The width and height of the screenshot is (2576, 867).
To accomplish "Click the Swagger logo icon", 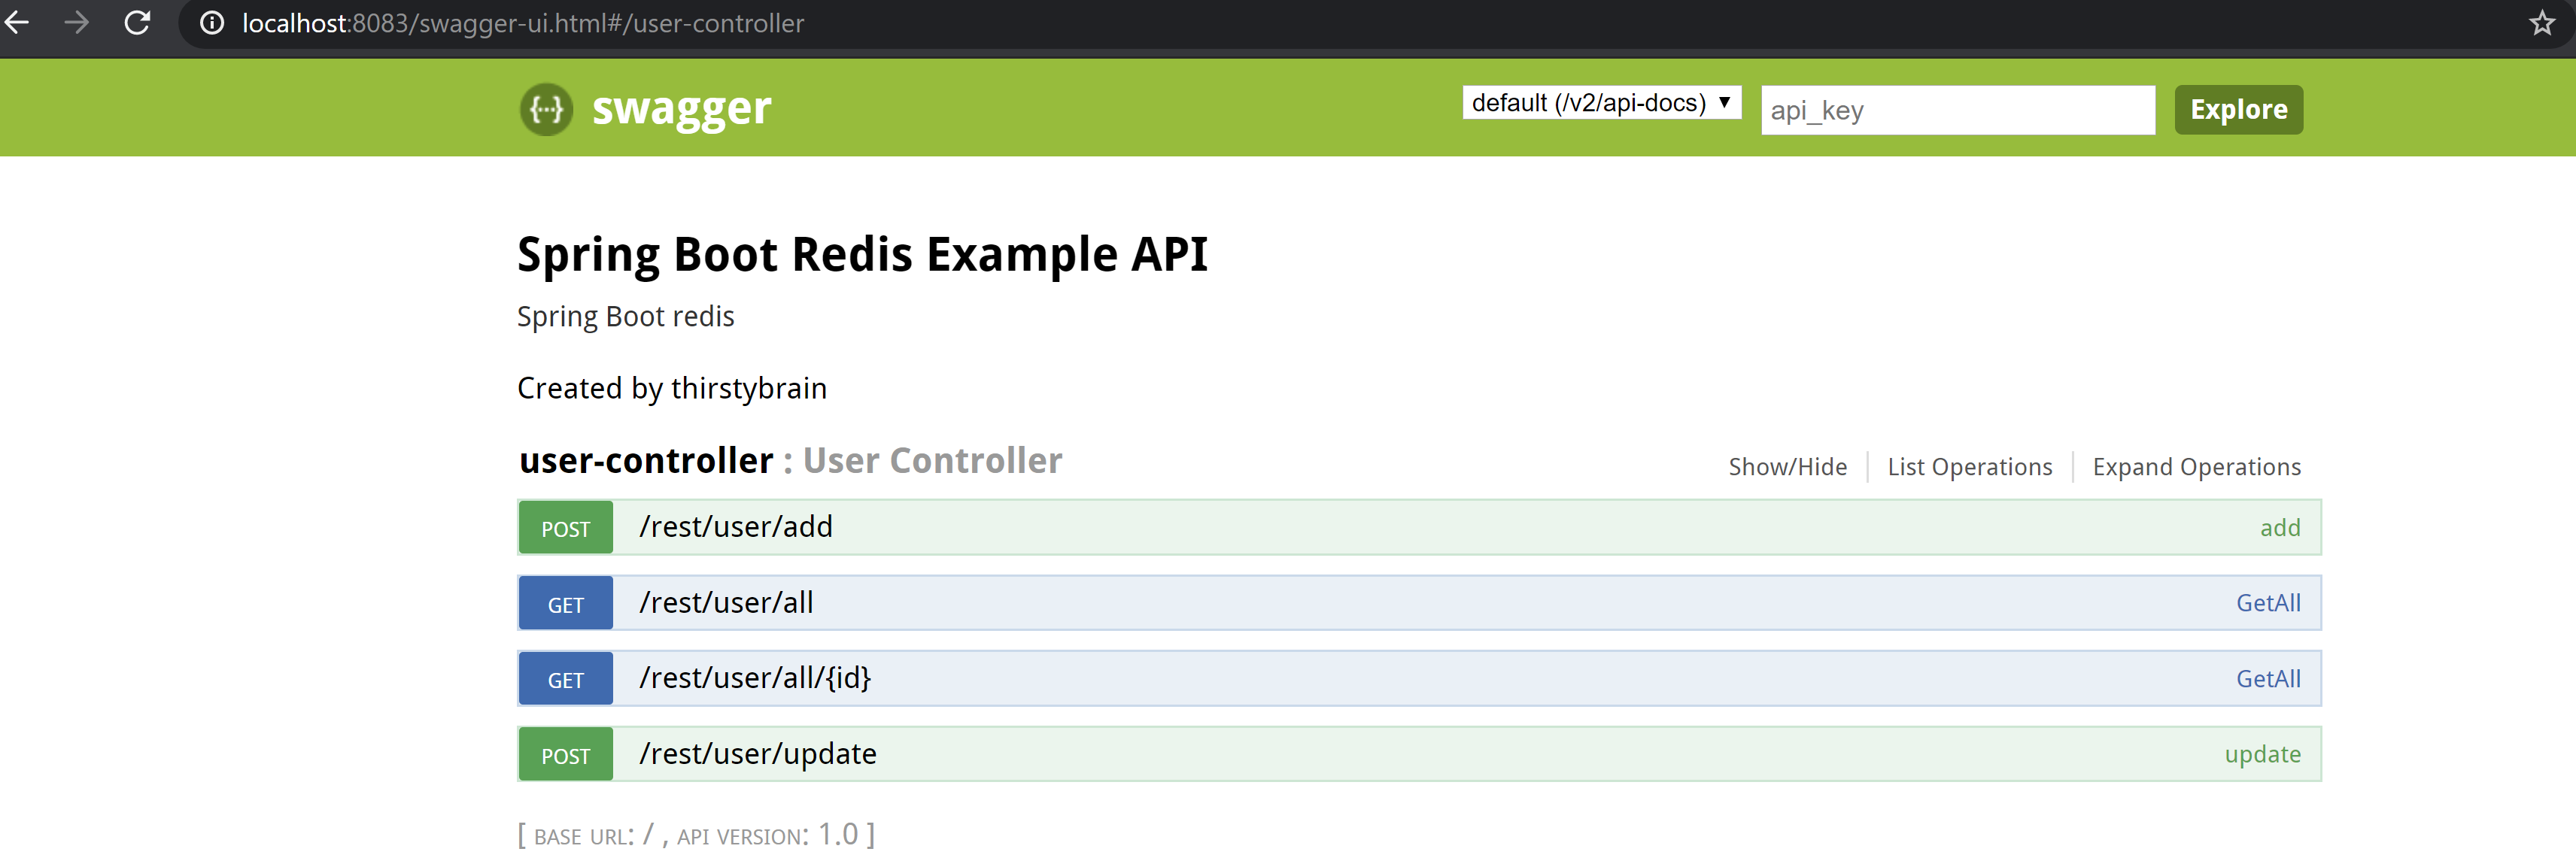I will 551,110.
